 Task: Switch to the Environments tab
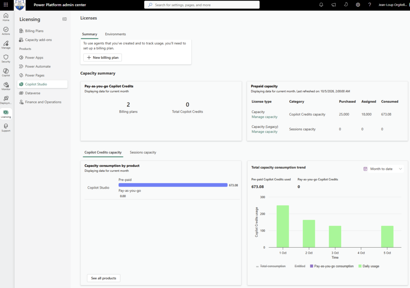(115, 34)
